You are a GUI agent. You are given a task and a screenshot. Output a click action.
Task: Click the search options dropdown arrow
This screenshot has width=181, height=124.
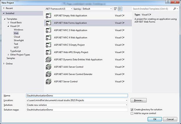177,9
